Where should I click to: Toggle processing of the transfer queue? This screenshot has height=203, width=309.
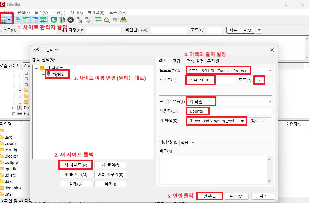click(62, 20)
